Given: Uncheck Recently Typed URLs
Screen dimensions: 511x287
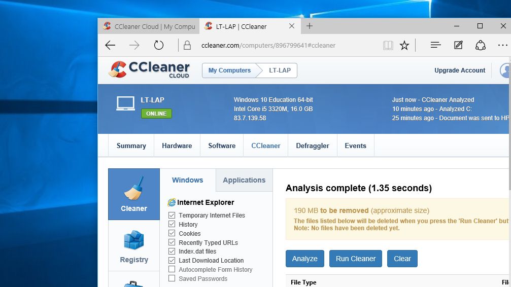Looking at the screenshot, I should tap(172, 242).
